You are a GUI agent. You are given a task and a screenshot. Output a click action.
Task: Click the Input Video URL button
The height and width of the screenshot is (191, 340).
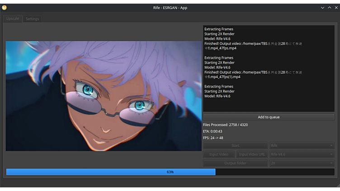tap(252, 154)
